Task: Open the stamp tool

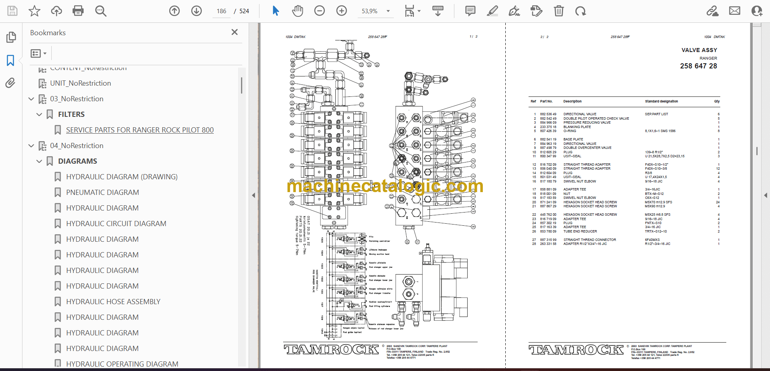Action: click(536, 11)
